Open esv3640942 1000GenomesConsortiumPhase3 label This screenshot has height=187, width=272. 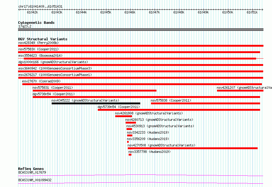[55, 68]
